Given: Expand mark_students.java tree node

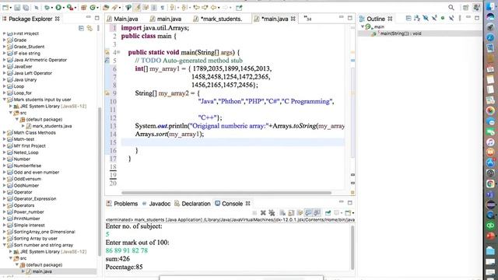Looking at the screenshot, I should pyautogui.click(x=23, y=126).
